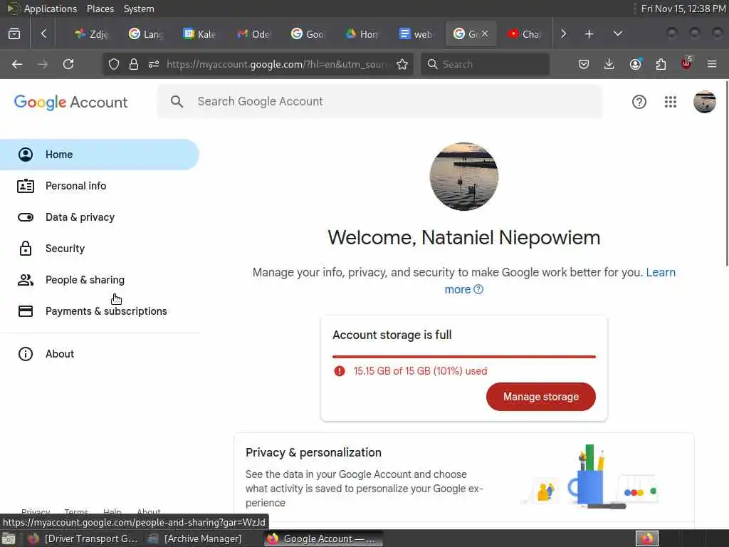Image resolution: width=729 pixels, height=547 pixels.
Task: Open the uBlock Origin extension icon
Action: tap(686, 63)
